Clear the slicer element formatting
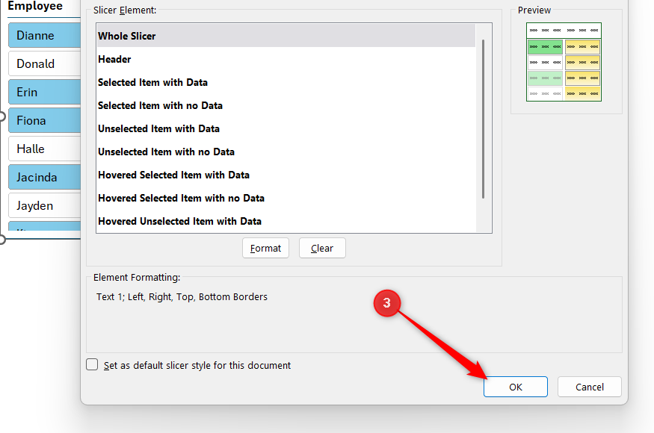Viewport: 654px width, 433px height. coord(322,248)
